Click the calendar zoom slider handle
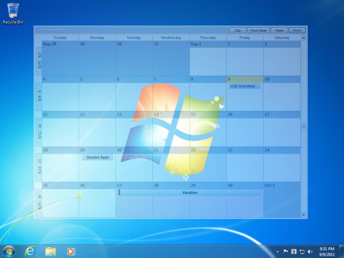Viewport: 344px width, 258px height. [x=47, y=28]
